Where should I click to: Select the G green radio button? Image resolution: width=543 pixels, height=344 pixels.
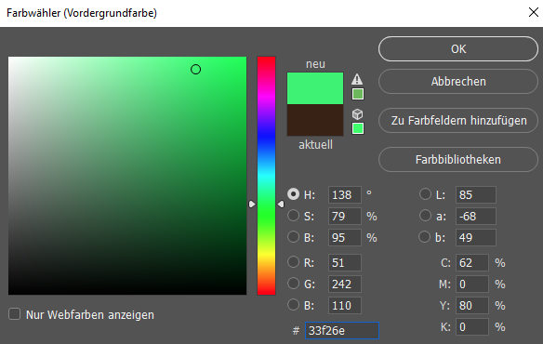pyautogui.click(x=293, y=284)
